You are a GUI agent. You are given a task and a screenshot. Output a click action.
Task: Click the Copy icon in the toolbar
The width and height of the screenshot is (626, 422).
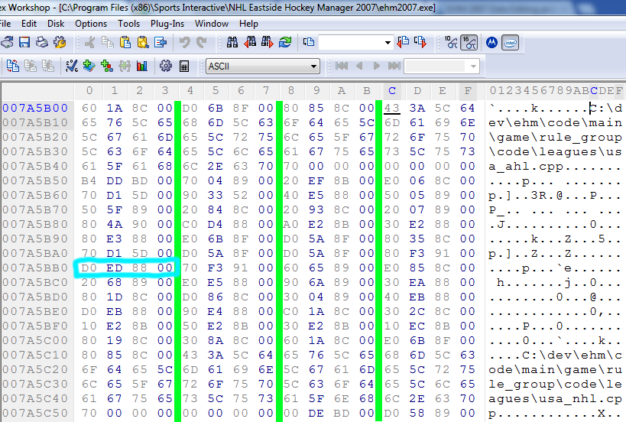108,42
